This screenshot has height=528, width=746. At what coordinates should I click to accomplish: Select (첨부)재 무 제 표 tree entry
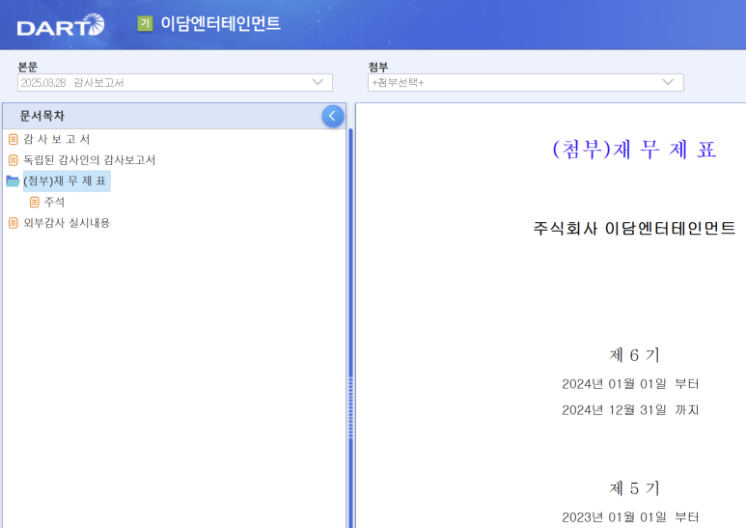[67, 181]
